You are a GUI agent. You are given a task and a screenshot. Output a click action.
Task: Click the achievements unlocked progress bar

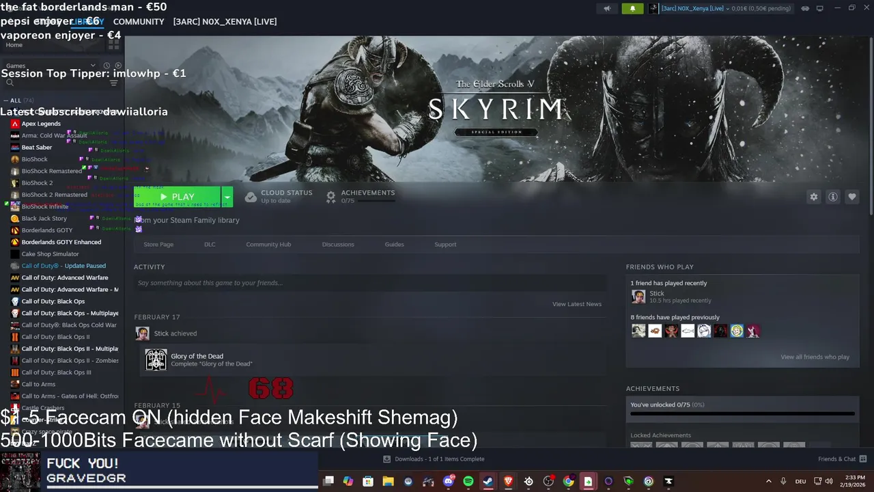click(x=742, y=414)
